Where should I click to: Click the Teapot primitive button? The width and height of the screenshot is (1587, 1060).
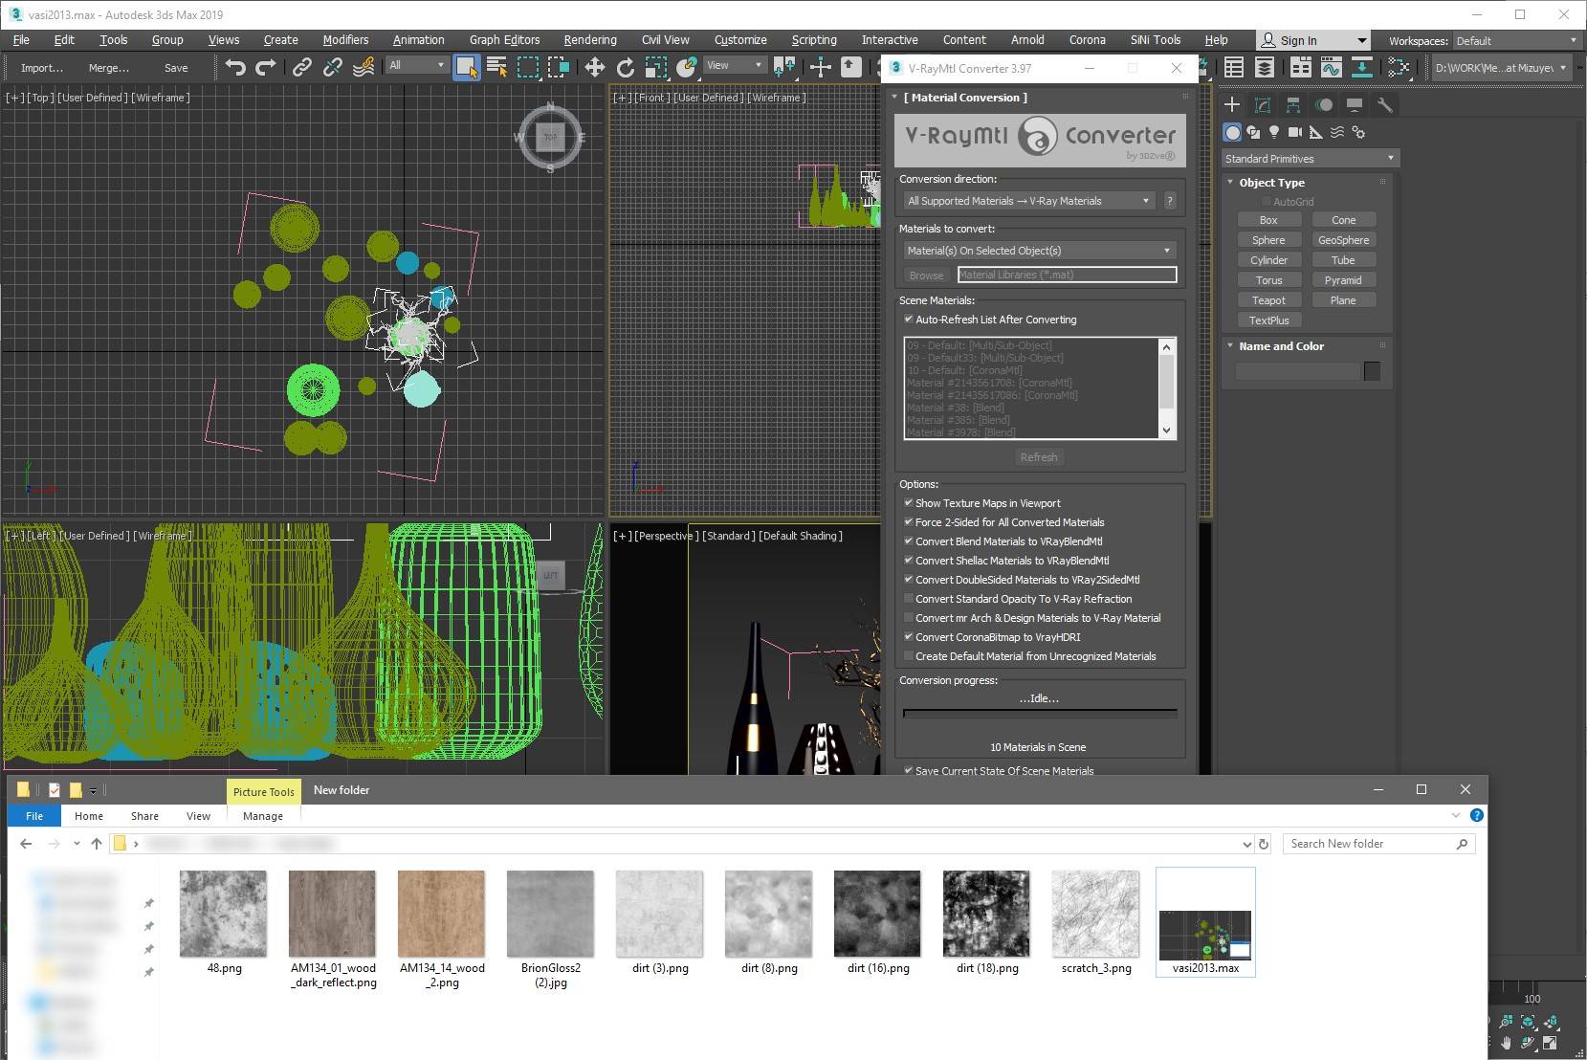pos(1268,300)
